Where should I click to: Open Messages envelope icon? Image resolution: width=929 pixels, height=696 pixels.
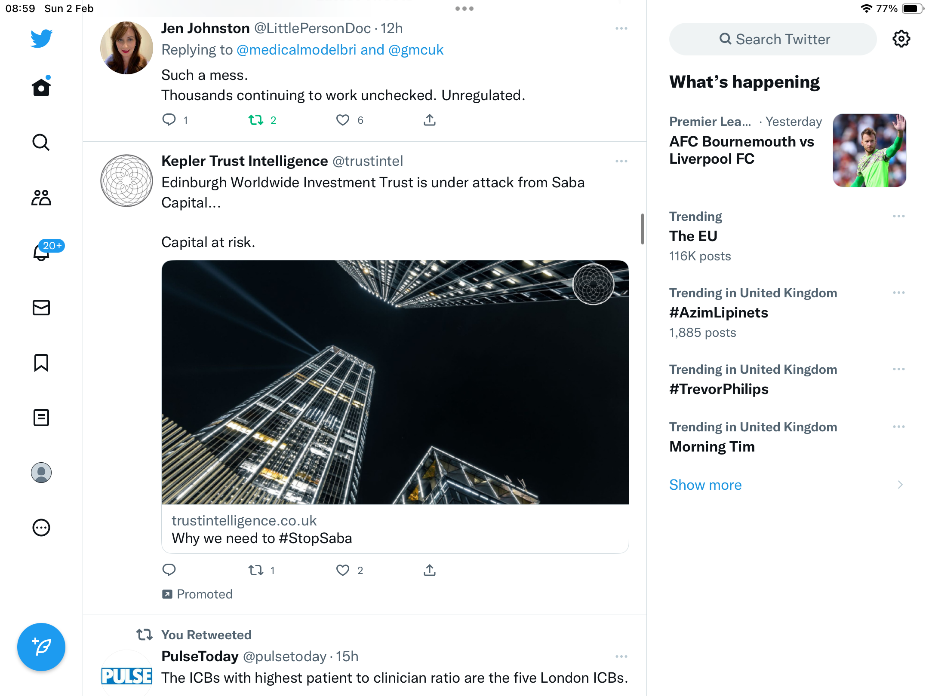(x=41, y=308)
